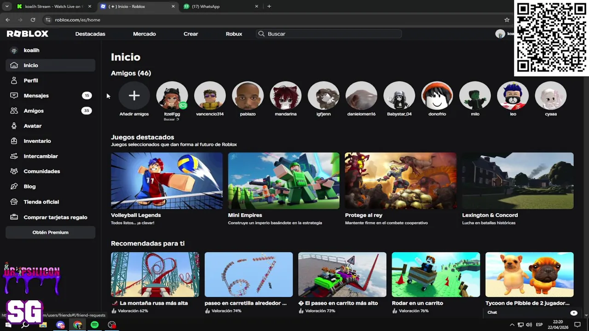Open friend donofrio's avatar
Image resolution: width=589 pixels, height=331 pixels.
click(437, 96)
